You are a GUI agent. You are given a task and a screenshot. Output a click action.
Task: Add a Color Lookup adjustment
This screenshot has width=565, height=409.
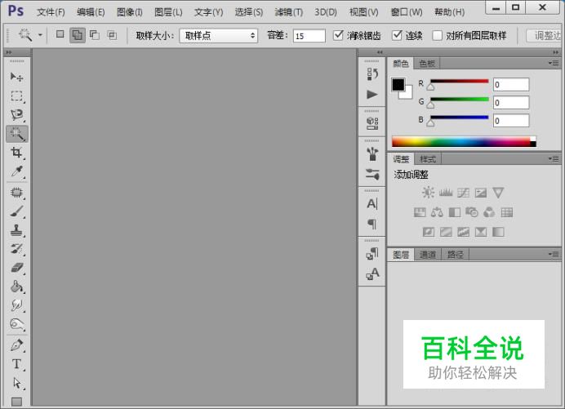(507, 212)
